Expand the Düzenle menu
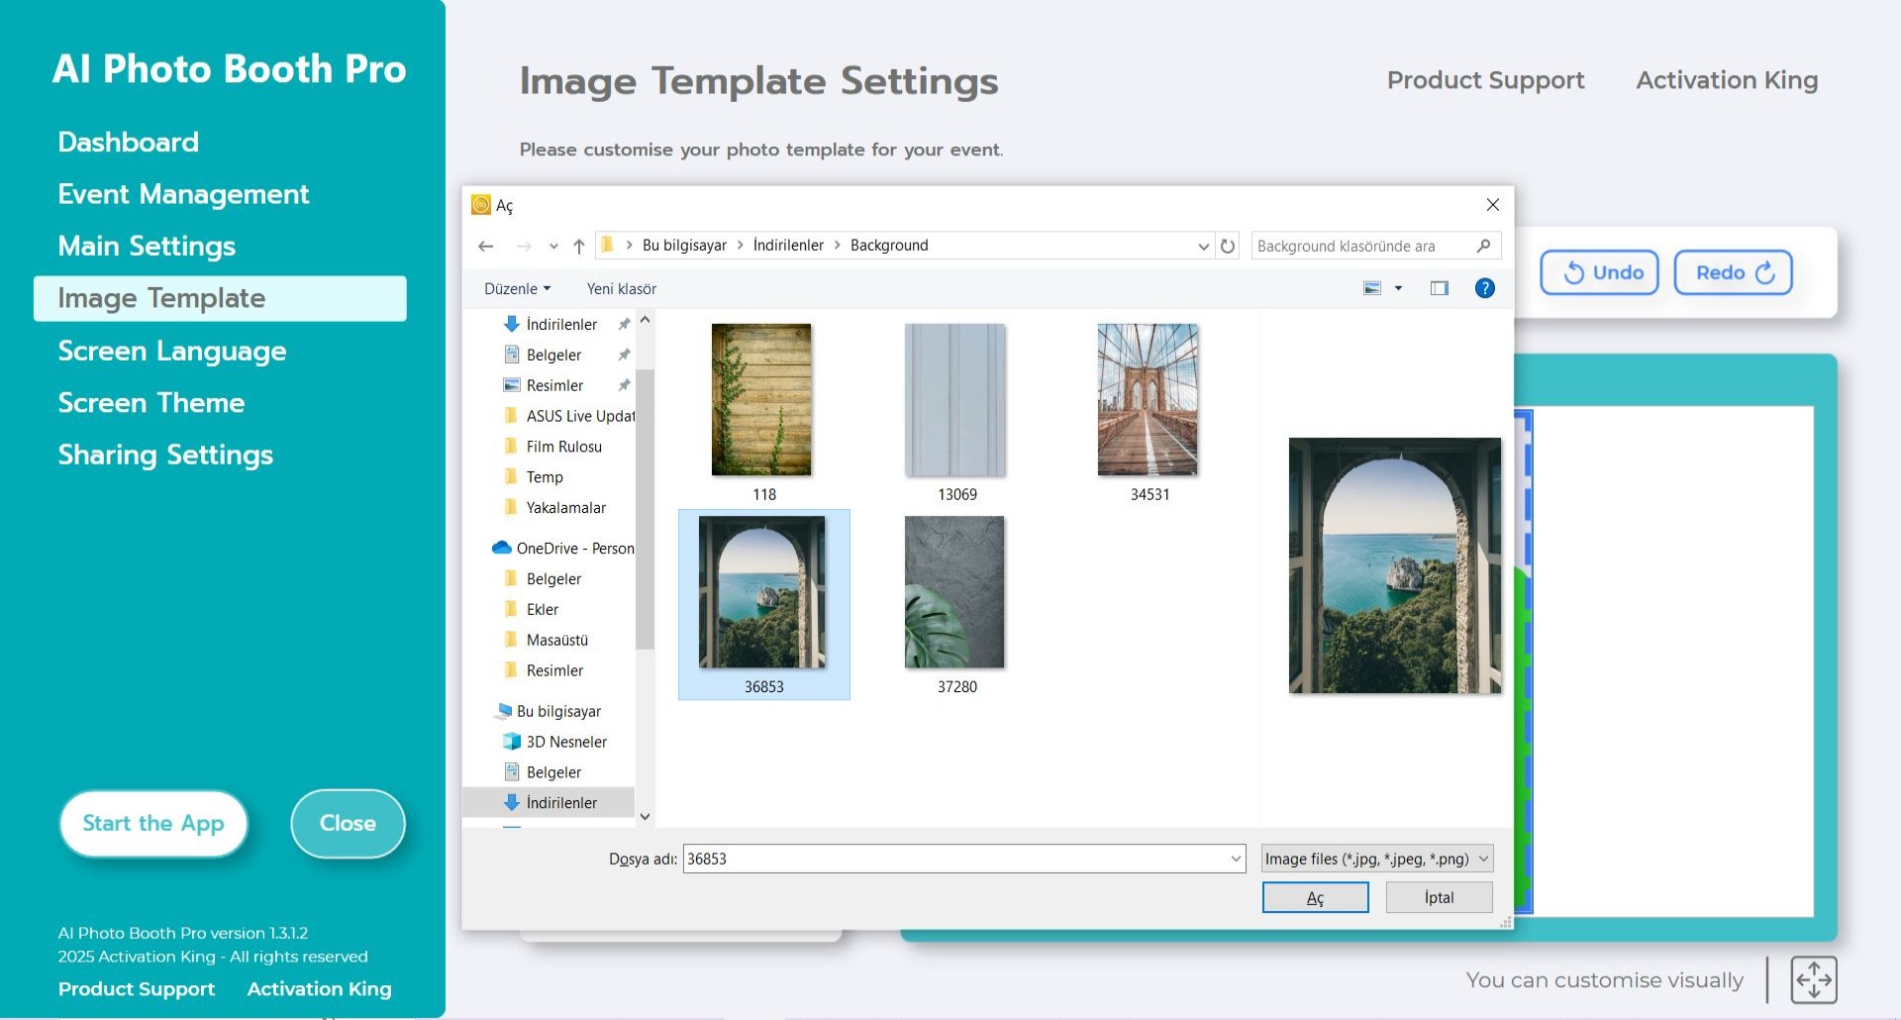Image resolution: width=1901 pixels, height=1020 pixels. pos(517,288)
